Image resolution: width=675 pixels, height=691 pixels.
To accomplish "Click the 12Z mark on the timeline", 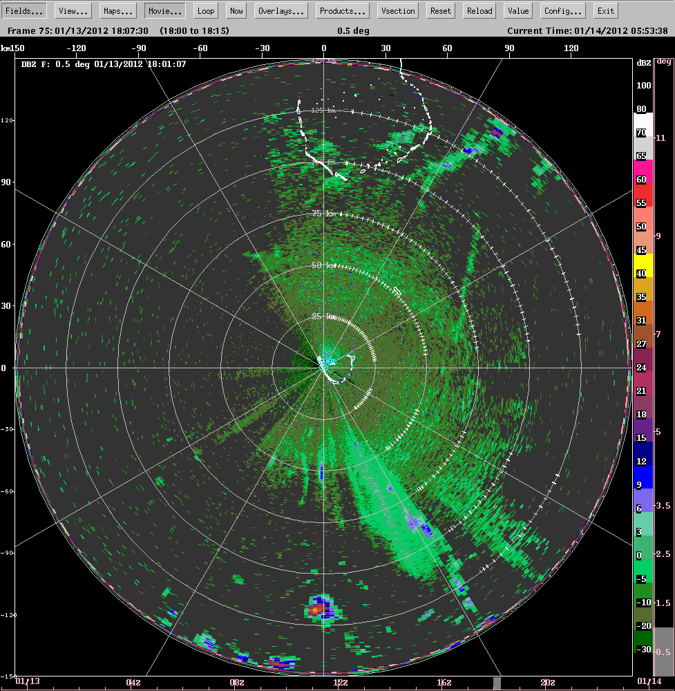I will [341, 683].
